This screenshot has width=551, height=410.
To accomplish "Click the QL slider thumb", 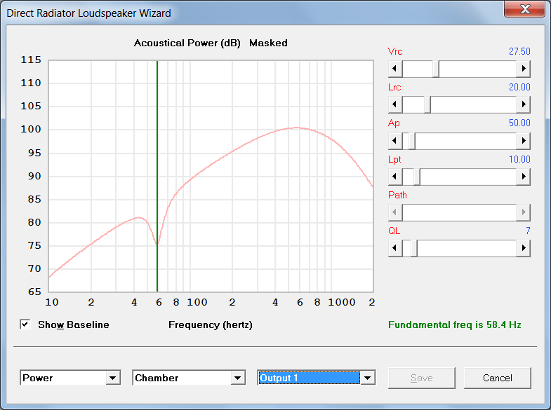I will pyautogui.click(x=414, y=248).
